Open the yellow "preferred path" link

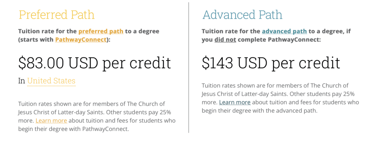click(x=101, y=31)
